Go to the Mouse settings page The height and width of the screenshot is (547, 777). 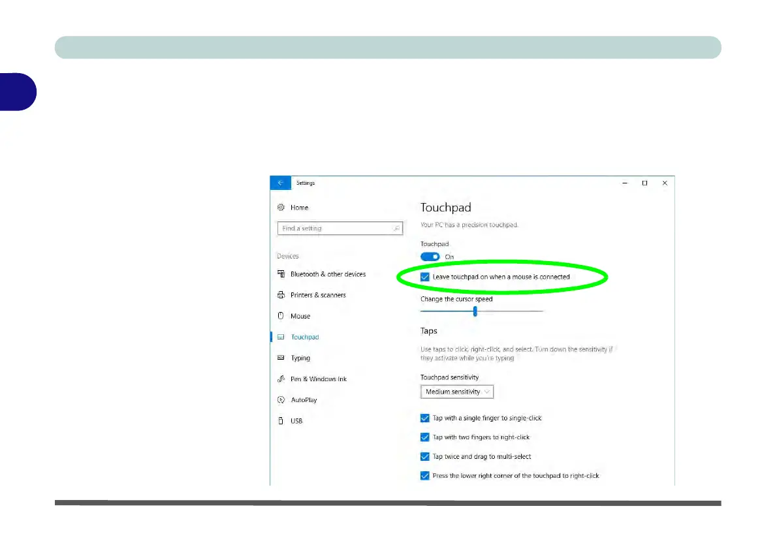coord(300,316)
